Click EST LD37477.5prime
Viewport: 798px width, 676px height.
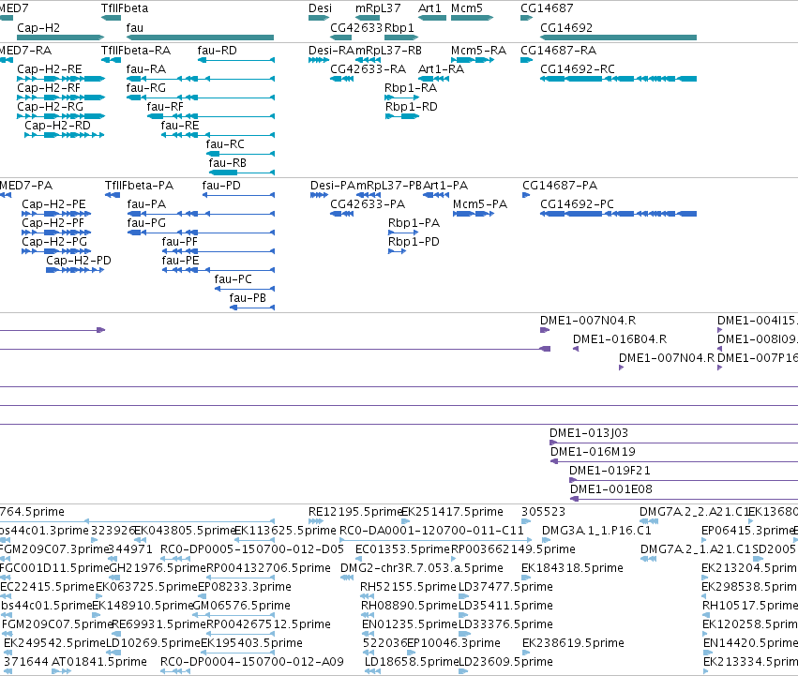click(x=463, y=596)
